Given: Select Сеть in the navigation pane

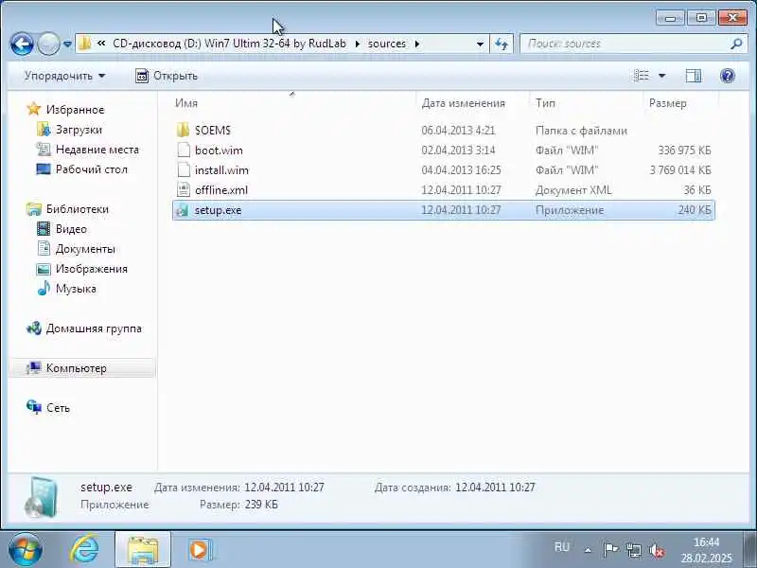Looking at the screenshot, I should (58, 408).
